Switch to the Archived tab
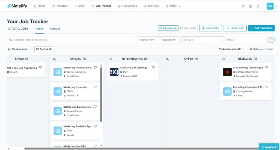The image size is (280, 150). pos(55,29)
